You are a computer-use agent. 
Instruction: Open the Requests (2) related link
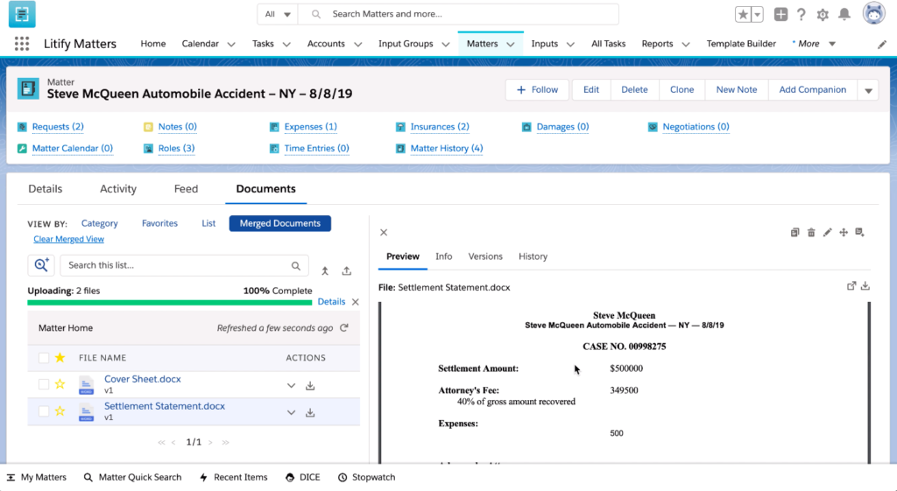(58, 127)
